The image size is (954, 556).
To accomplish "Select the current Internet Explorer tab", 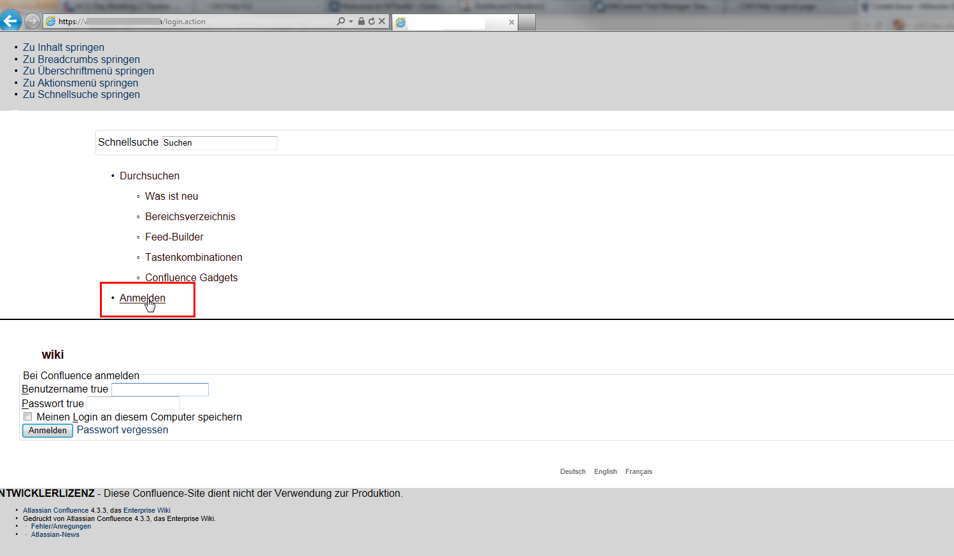I will 455,22.
